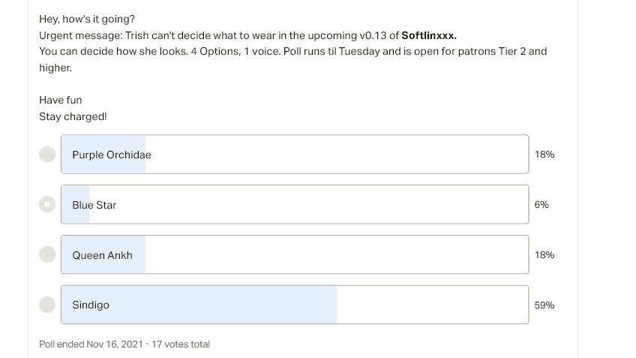
Task: Click the empty white area of Blue Star bar
Action: [308, 205]
